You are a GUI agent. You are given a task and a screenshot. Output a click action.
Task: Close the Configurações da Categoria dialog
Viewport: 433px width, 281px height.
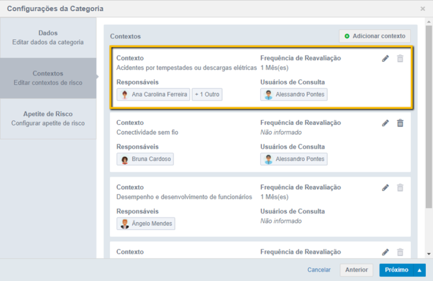pyautogui.click(x=423, y=9)
